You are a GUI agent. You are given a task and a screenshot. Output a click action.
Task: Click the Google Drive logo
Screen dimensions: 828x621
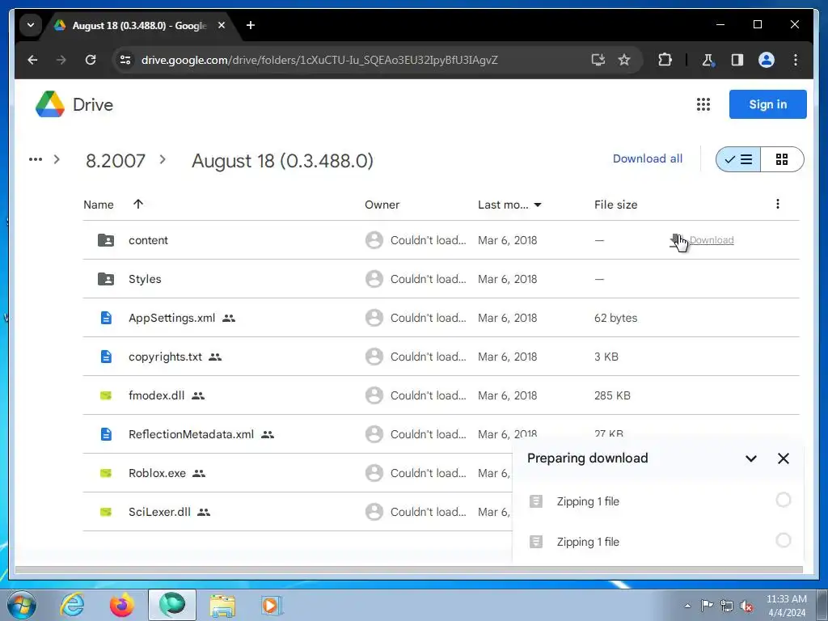point(50,104)
